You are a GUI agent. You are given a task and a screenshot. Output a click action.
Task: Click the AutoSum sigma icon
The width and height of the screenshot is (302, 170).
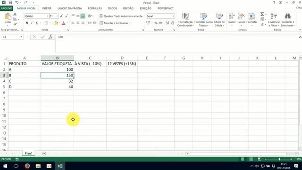pyautogui.click(x=262, y=14)
